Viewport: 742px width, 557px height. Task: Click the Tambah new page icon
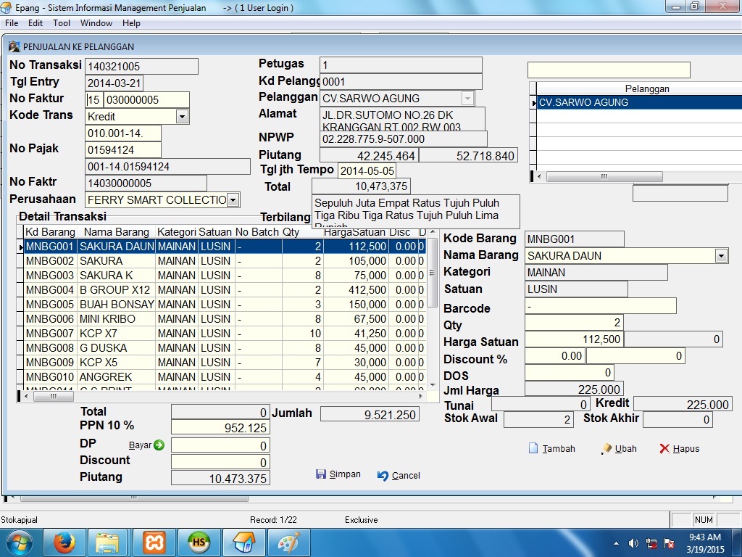533,448
